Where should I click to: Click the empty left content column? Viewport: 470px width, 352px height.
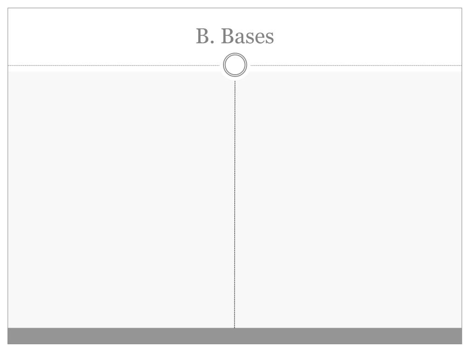coord(121,200)
